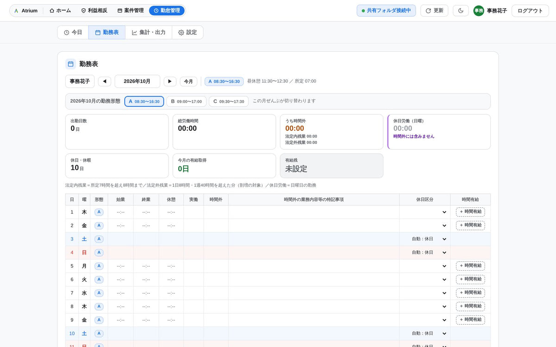Screen dimensions: 556x347
Task: Click the 2026年10月 month field
Action: (137, 81)
